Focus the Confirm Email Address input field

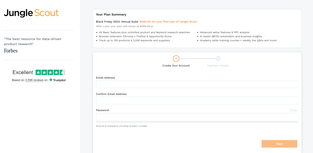(197, 101)
